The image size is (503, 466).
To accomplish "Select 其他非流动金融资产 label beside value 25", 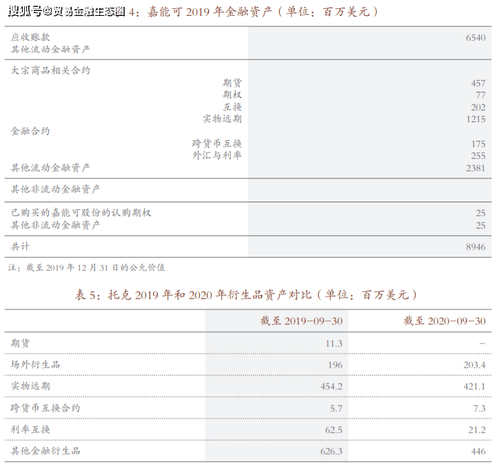I will (56, 225).
